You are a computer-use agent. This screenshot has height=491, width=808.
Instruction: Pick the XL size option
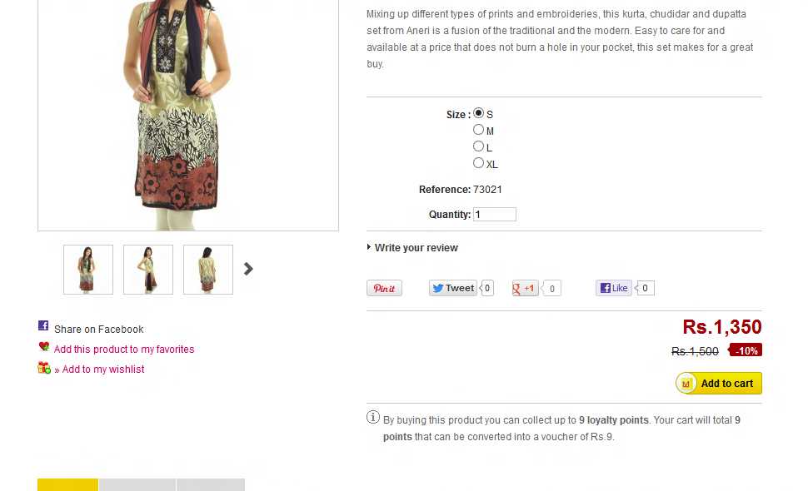[x=478, y=163]
